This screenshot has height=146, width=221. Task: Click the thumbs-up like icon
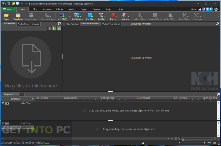tap(200, 9)
